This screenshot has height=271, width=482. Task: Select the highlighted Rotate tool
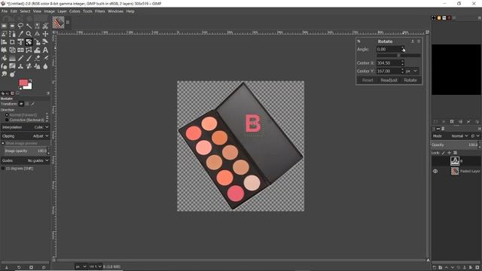29,42
